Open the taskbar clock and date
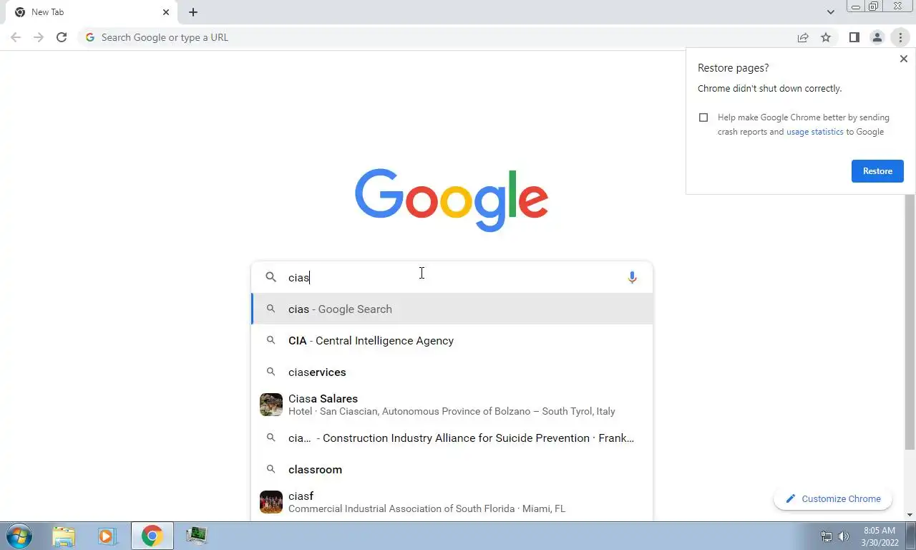Viewport: 916px width, 550px height. (x=880, y=536)
